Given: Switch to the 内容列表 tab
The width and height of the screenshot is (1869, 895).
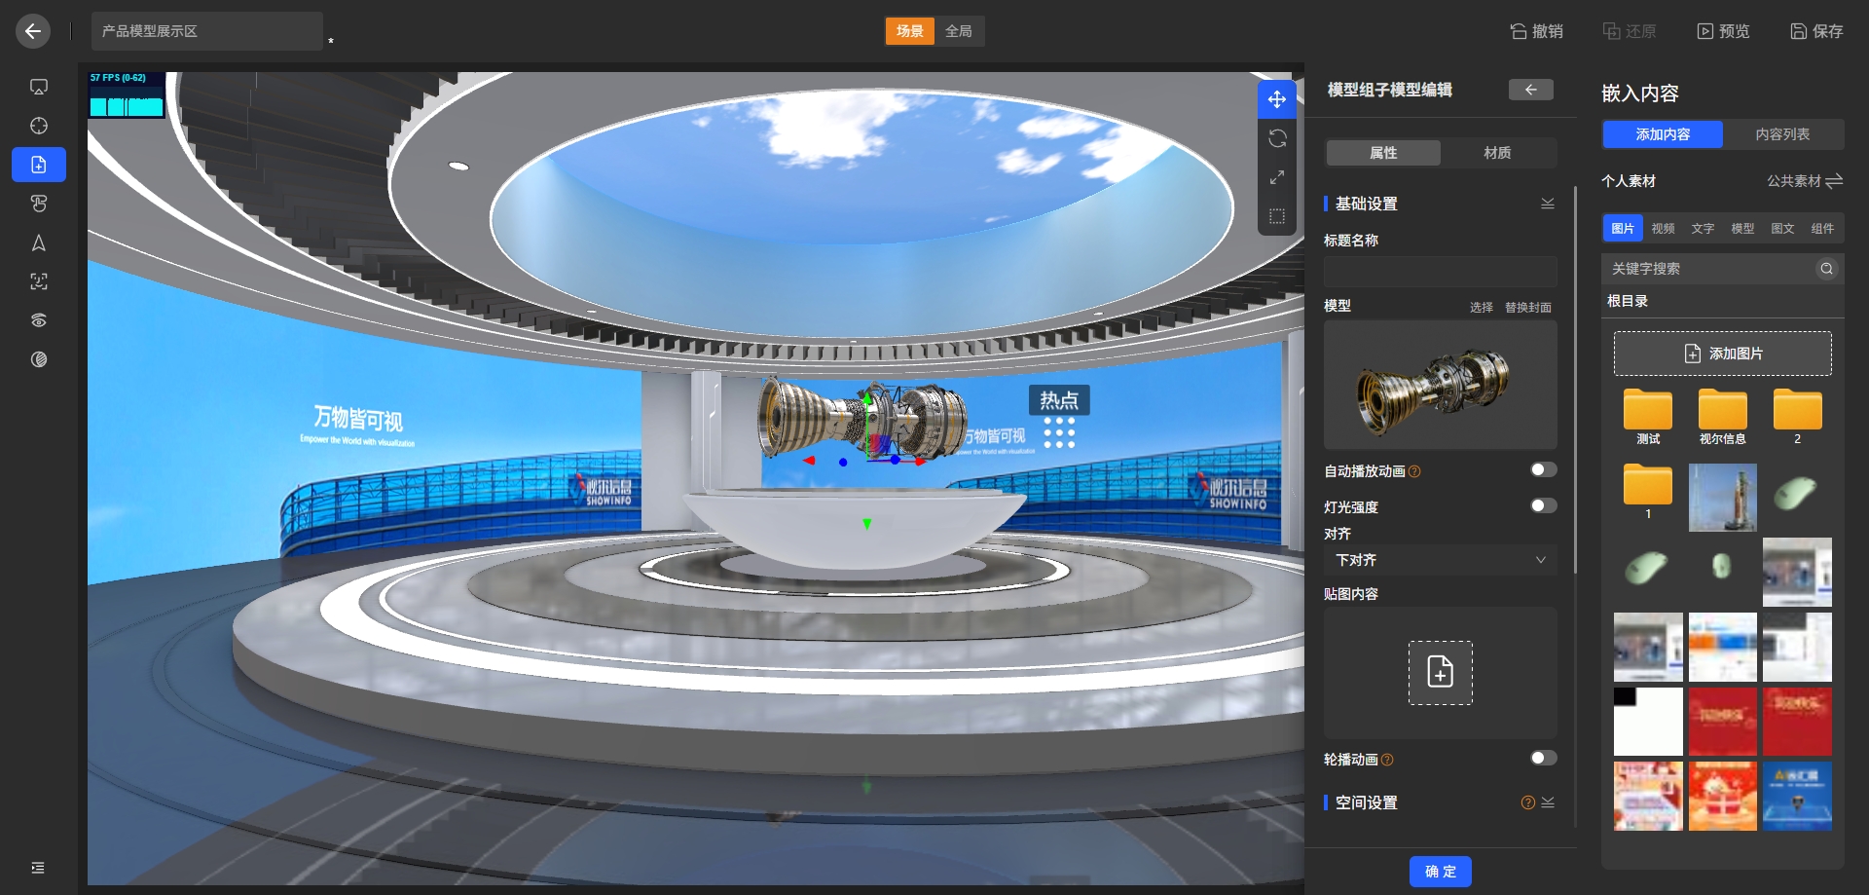Looking at the screenshot, I should click(x=1782, y=134).
